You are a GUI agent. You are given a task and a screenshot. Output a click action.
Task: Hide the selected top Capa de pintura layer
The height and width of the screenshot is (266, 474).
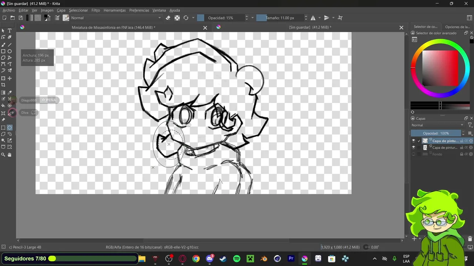(x=414, y=141)
